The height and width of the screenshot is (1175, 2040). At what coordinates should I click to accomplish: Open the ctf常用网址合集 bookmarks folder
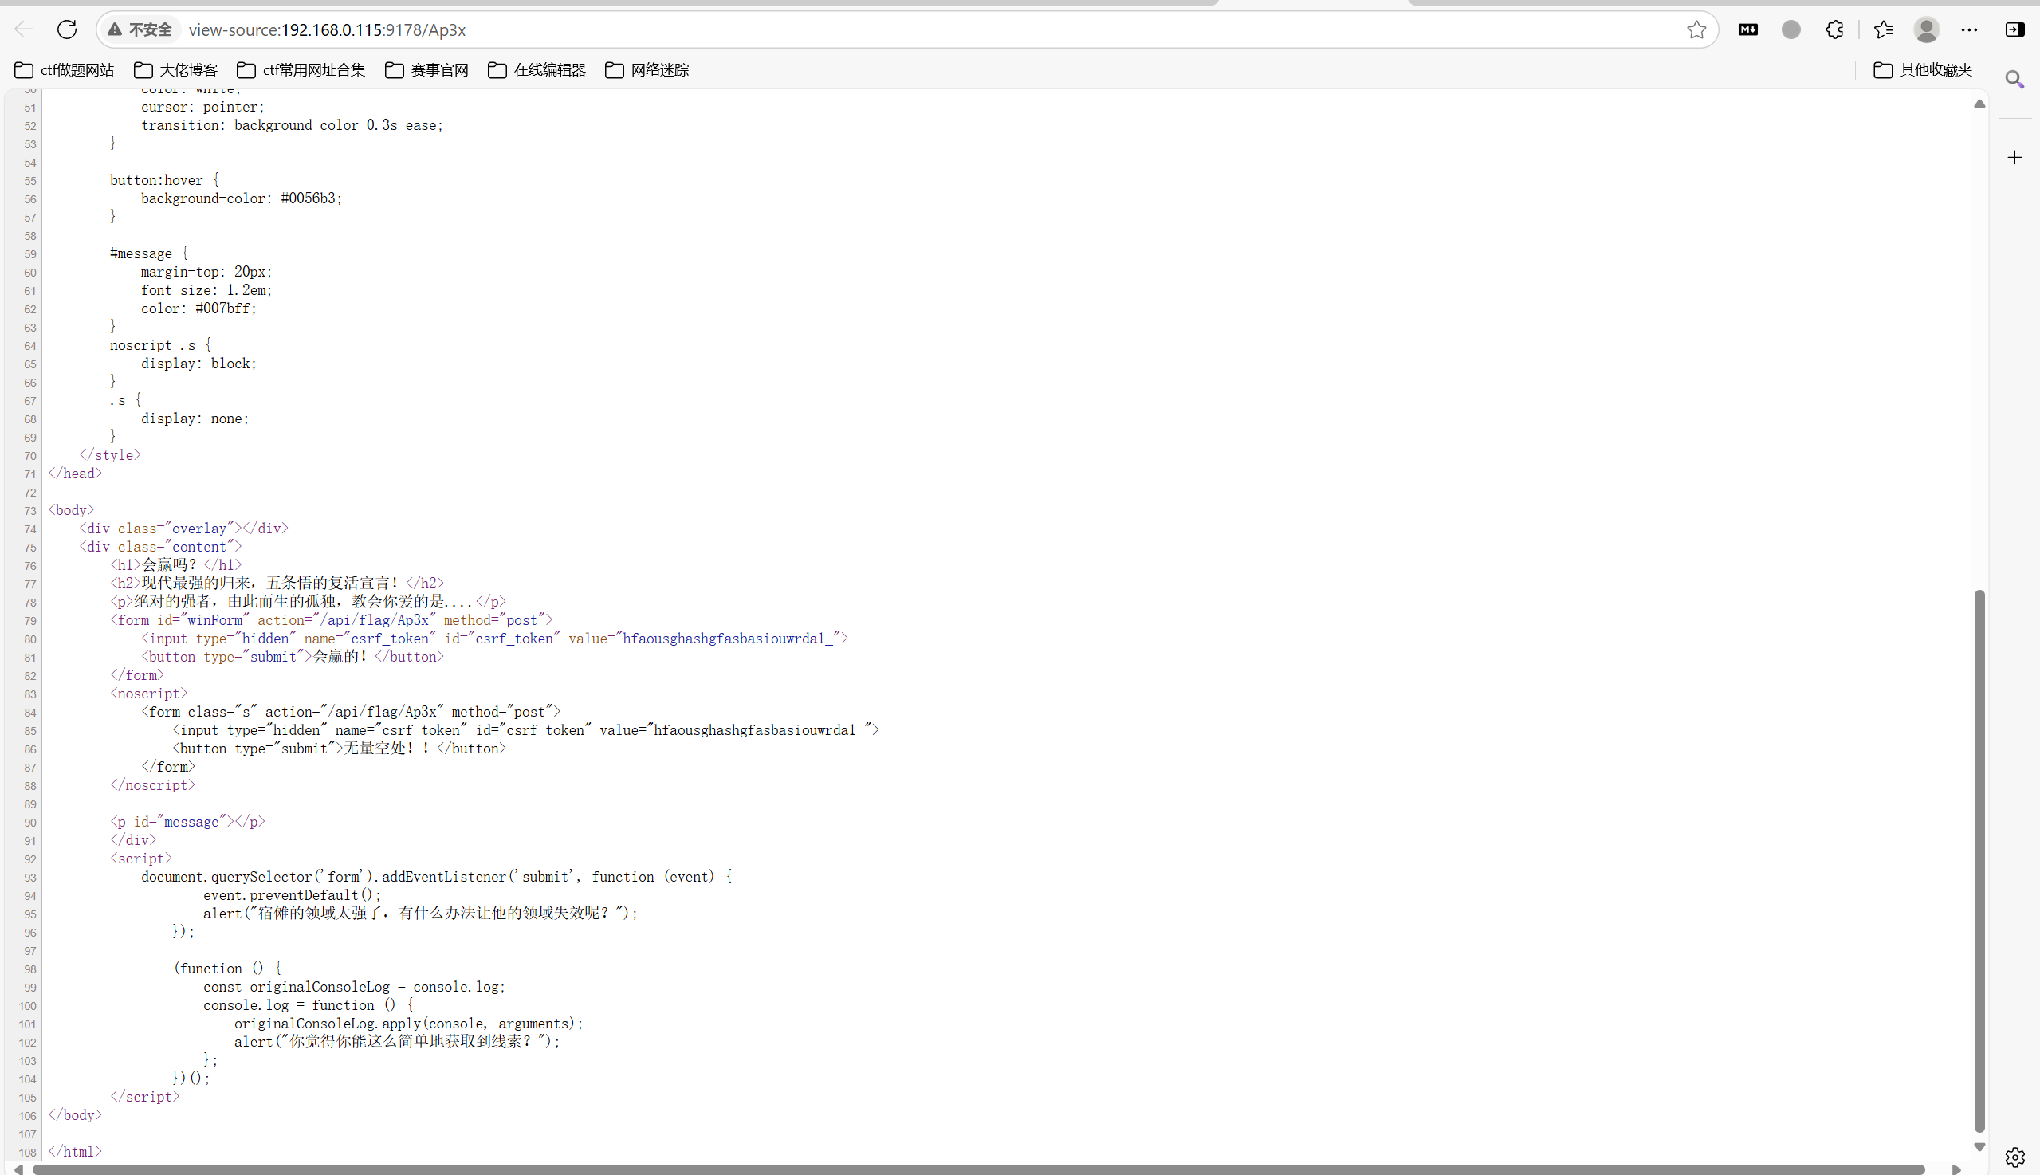301,70
